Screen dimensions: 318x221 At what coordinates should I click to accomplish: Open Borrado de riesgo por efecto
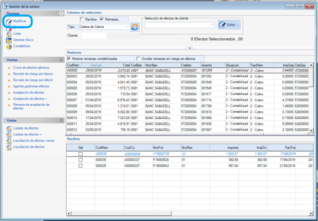pos(33,80)
